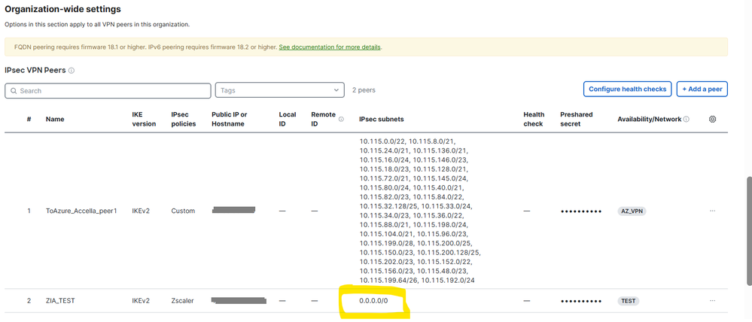
Task: Click the Name column header
Action: pyautogui.click(x=54, y=119)
